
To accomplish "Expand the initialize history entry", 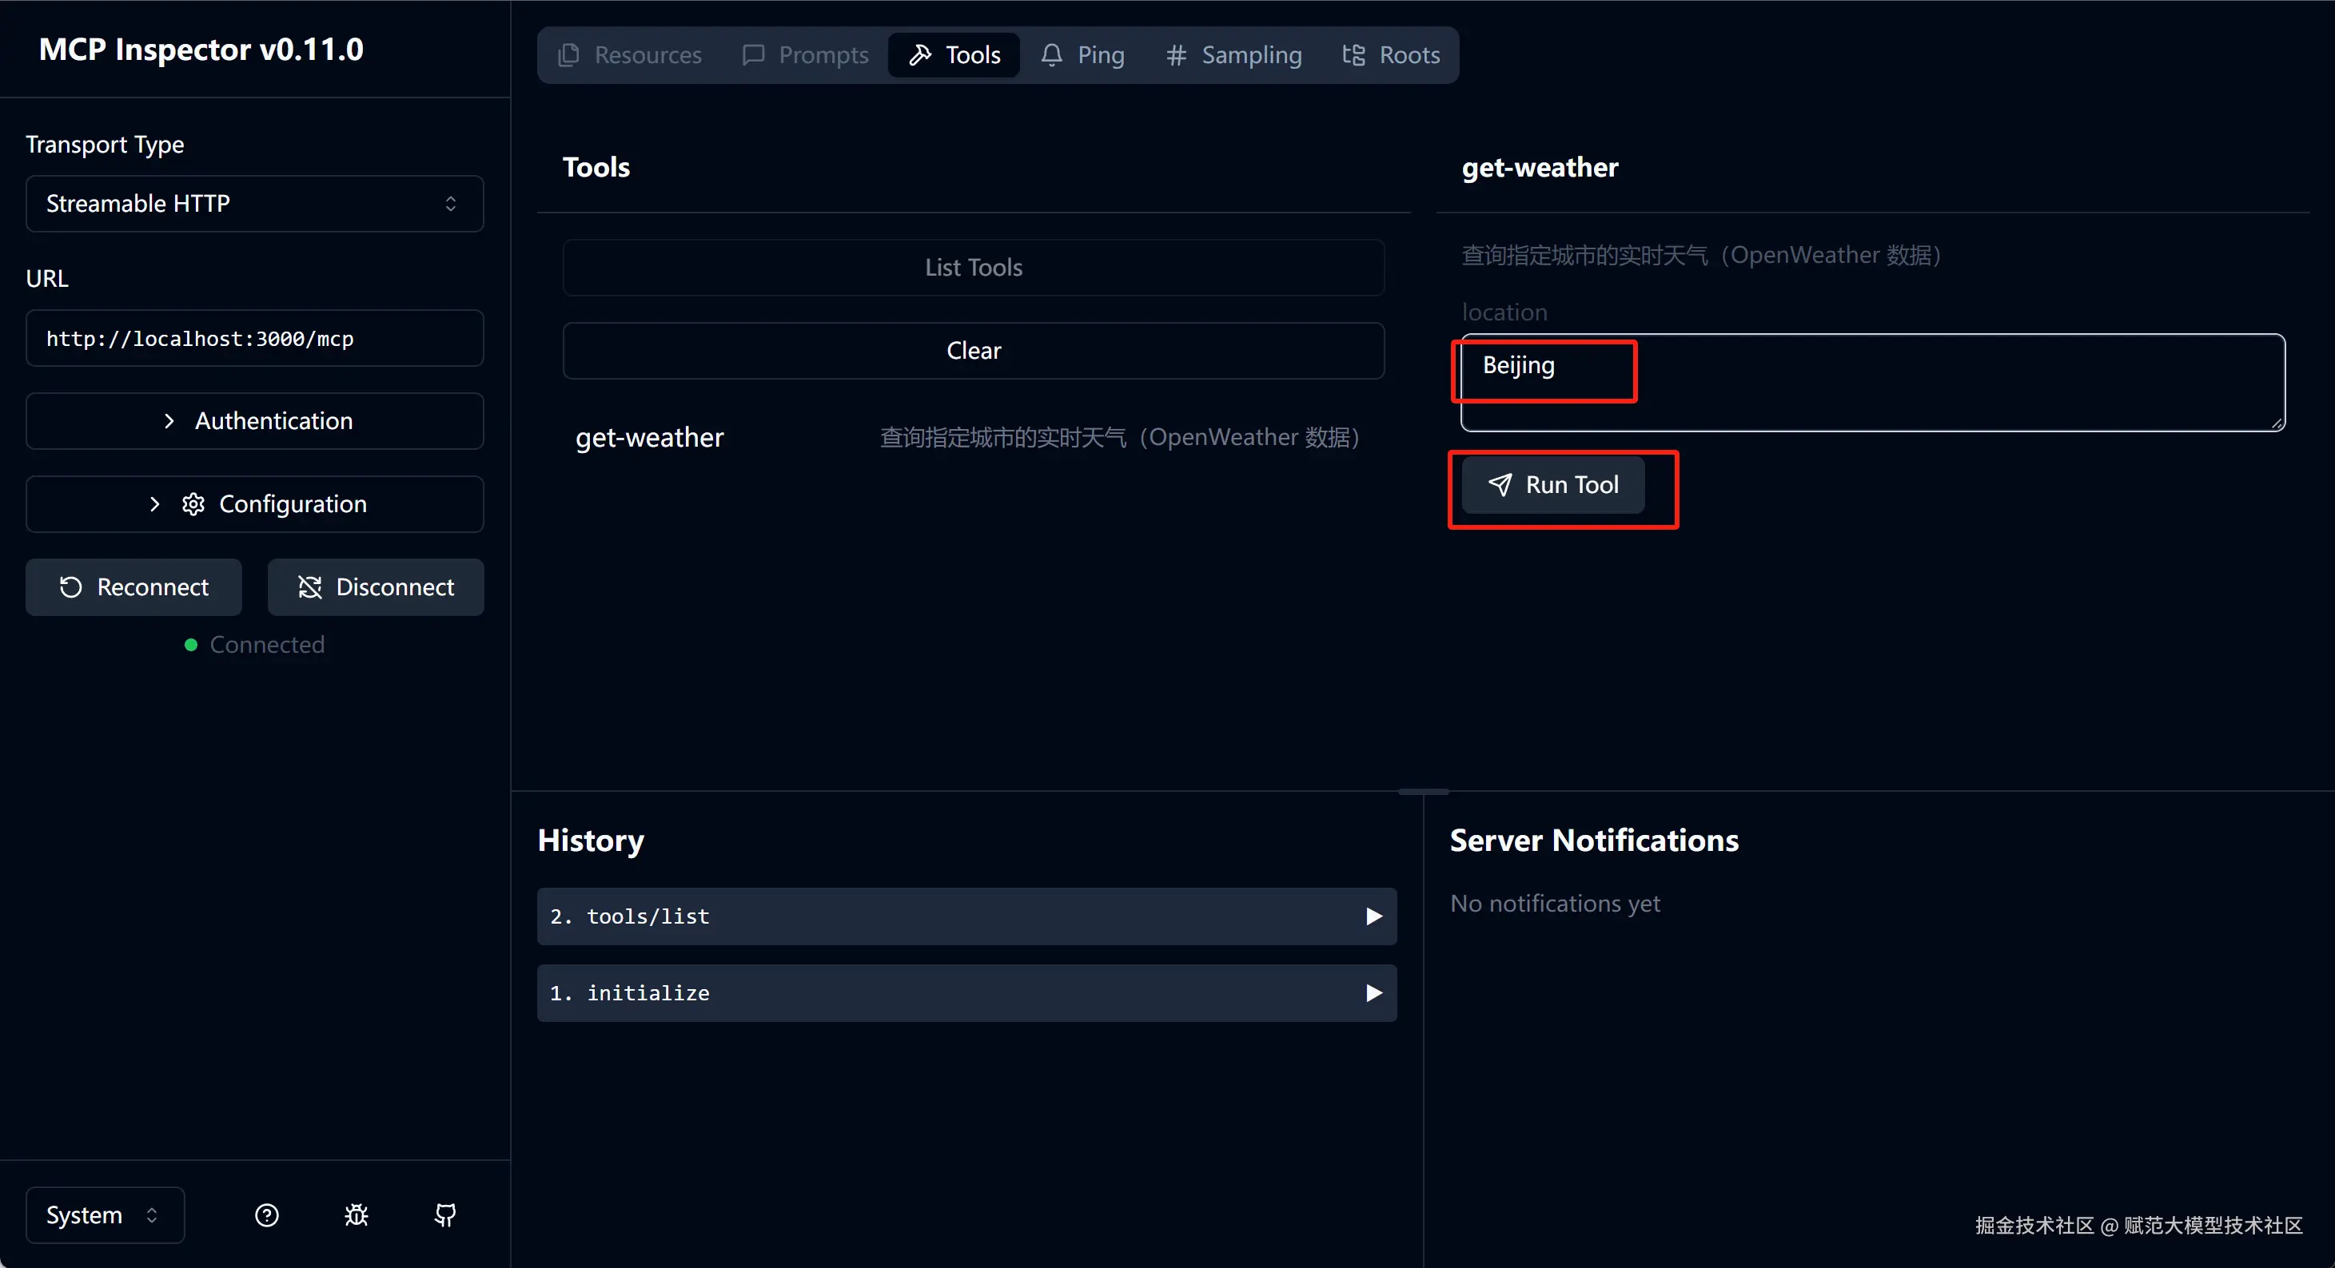I will tap(966, 994).
